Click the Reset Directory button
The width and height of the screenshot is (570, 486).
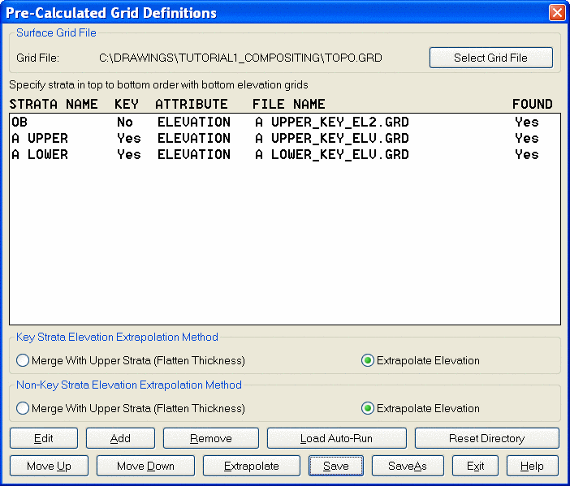click(x=486, y=438)
